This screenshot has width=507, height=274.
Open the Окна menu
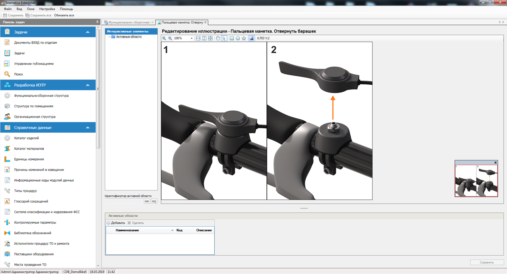30,9
